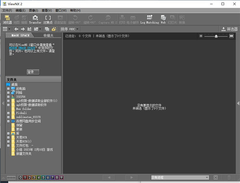This screenshot has width=240, height=183.
Task: Select label 6 blue color swatch
Action: [x=48, y=177]
